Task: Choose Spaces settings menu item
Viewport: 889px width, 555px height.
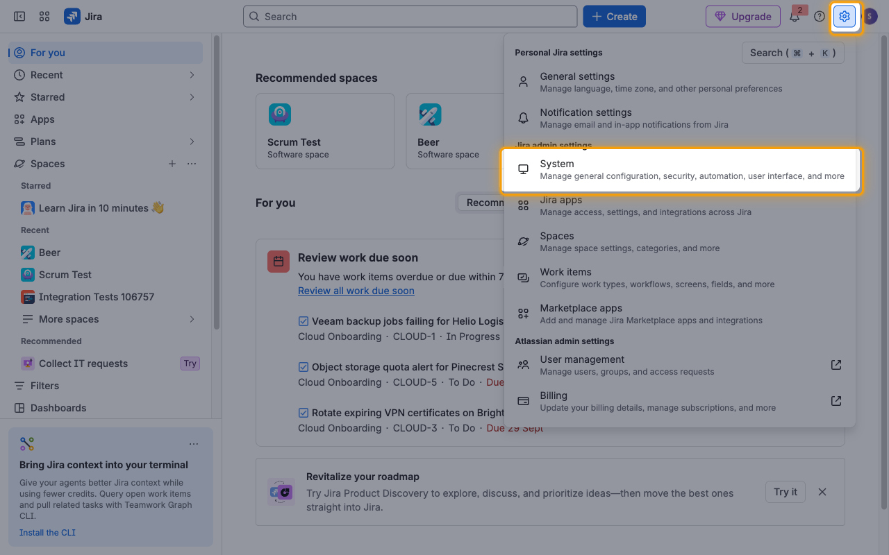Action: pyautogui.click(x=680, y=241)
